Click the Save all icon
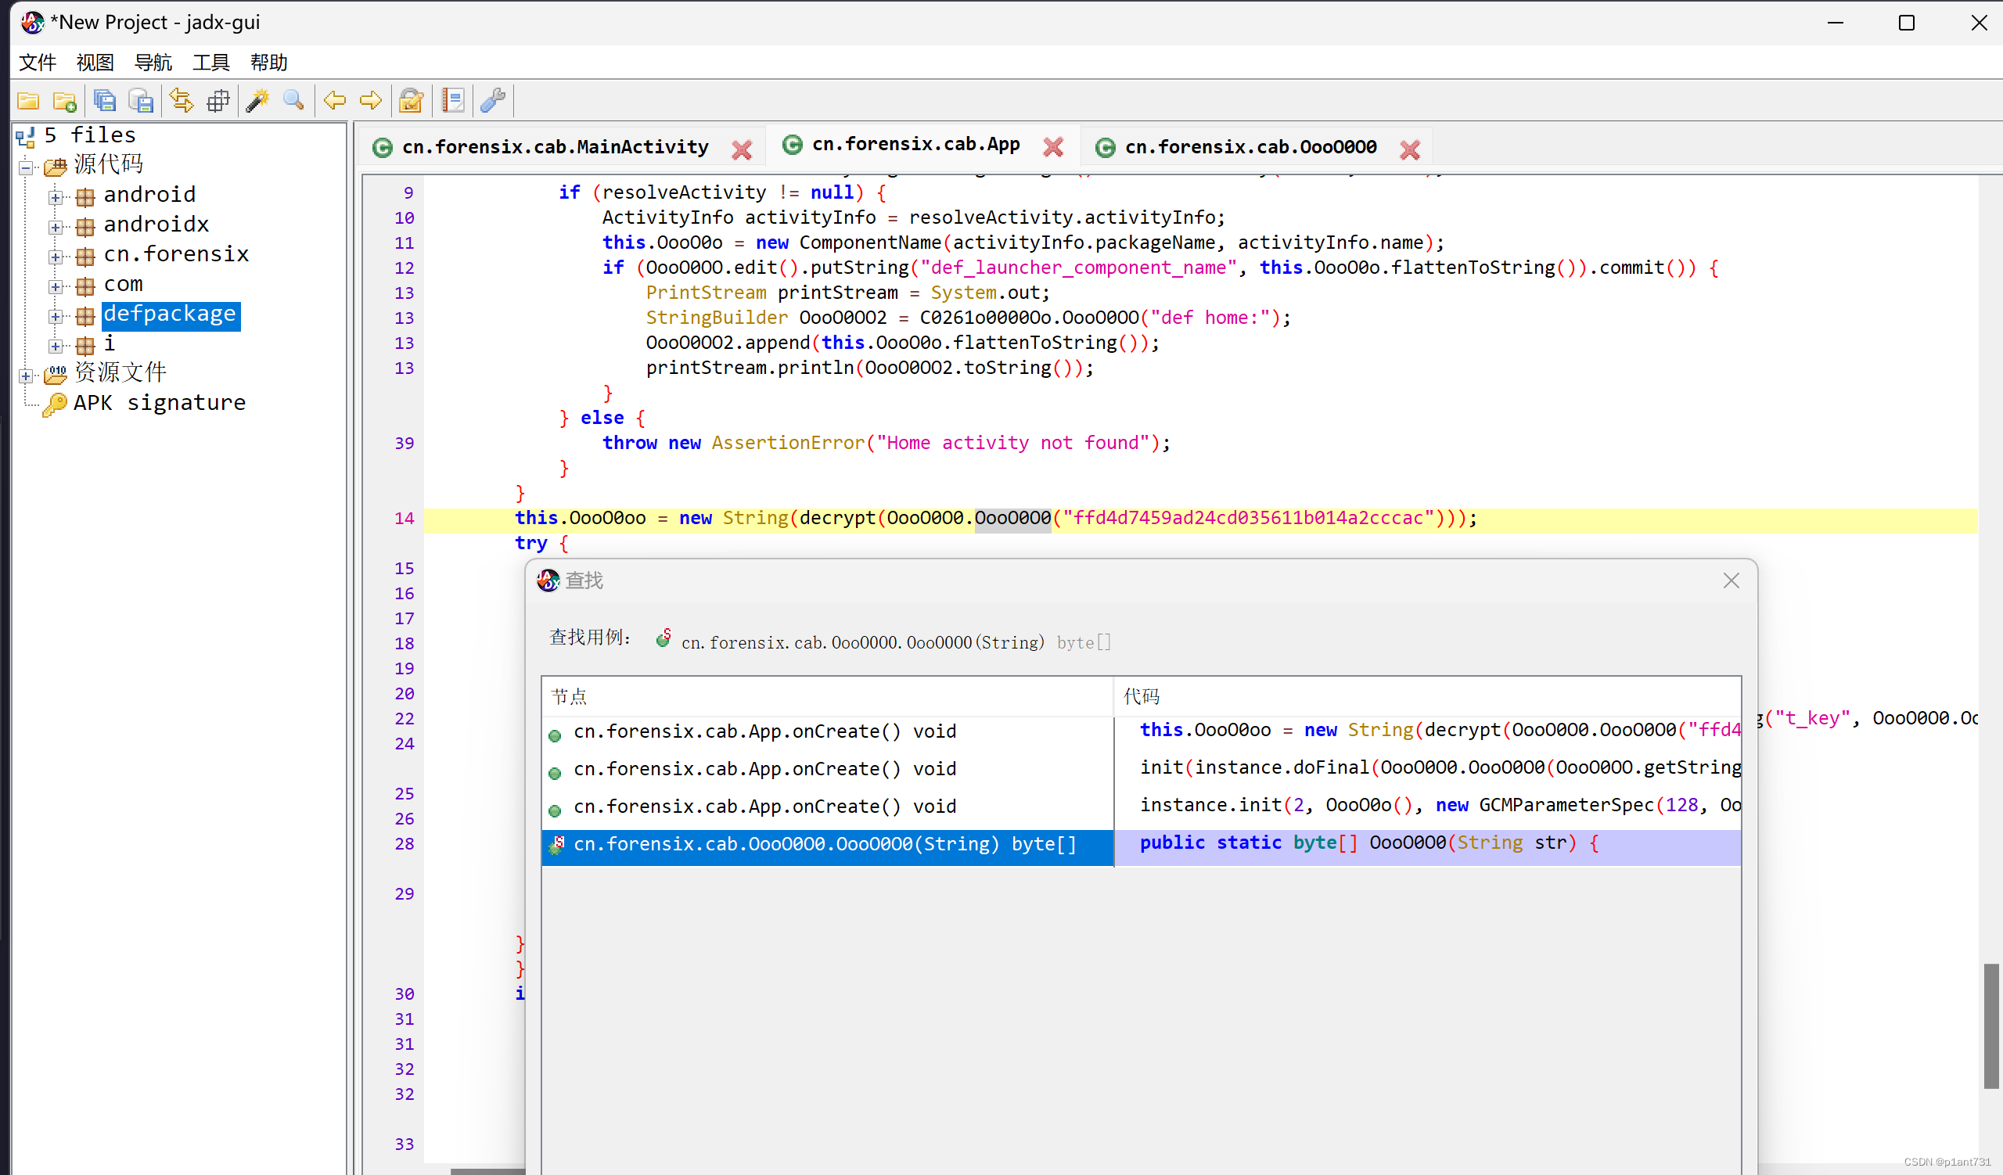The width and height of the screenshot is (2003, 1175). pos(104,101)
